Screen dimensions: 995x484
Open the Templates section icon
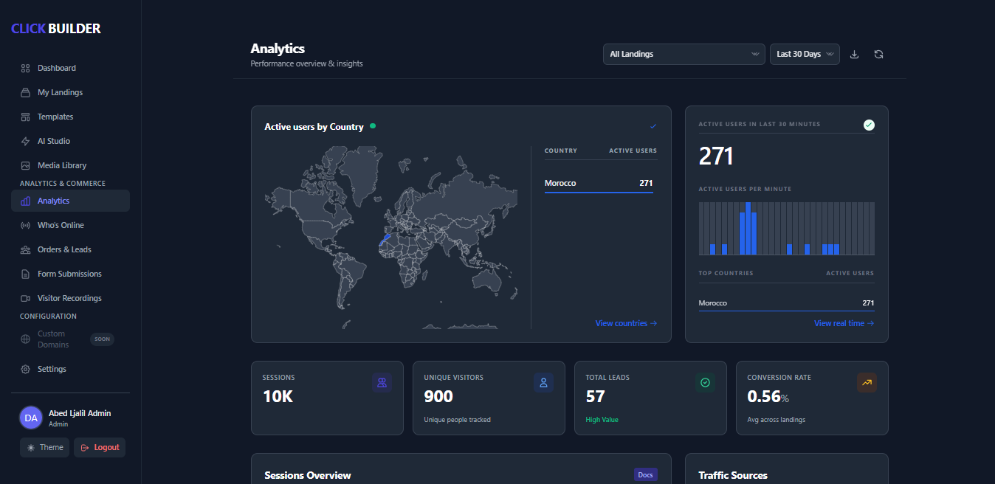pyautogui.click(x=24, y=116)
